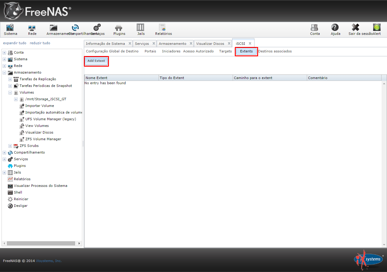Open the Conta icon in the toolbar

(x=315, y=28)
